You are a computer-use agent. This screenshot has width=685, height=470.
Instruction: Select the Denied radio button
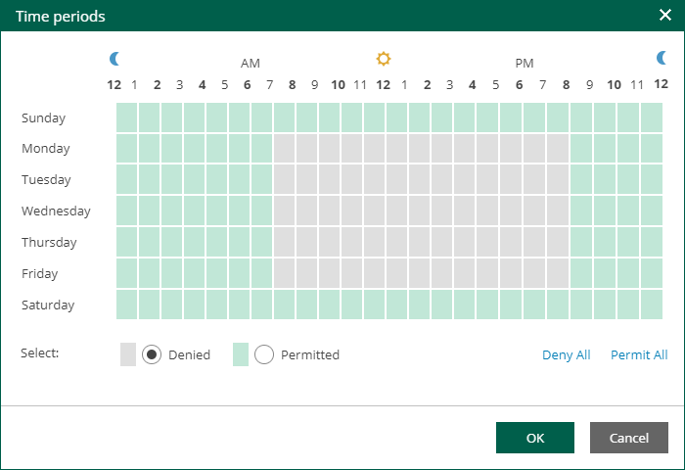pos(152,354)
